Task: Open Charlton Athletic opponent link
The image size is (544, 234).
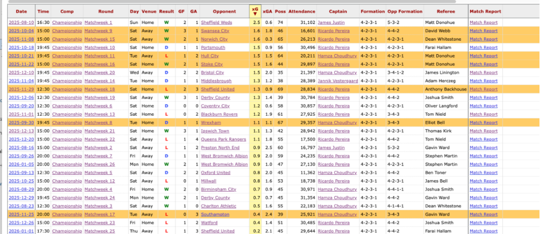Action: click(219, 206)
